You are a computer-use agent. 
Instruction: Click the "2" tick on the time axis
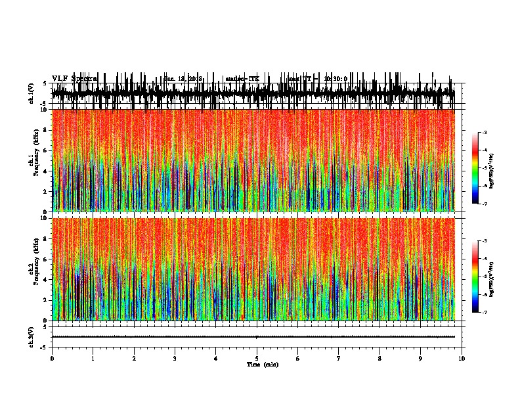[x=134, y=359]
